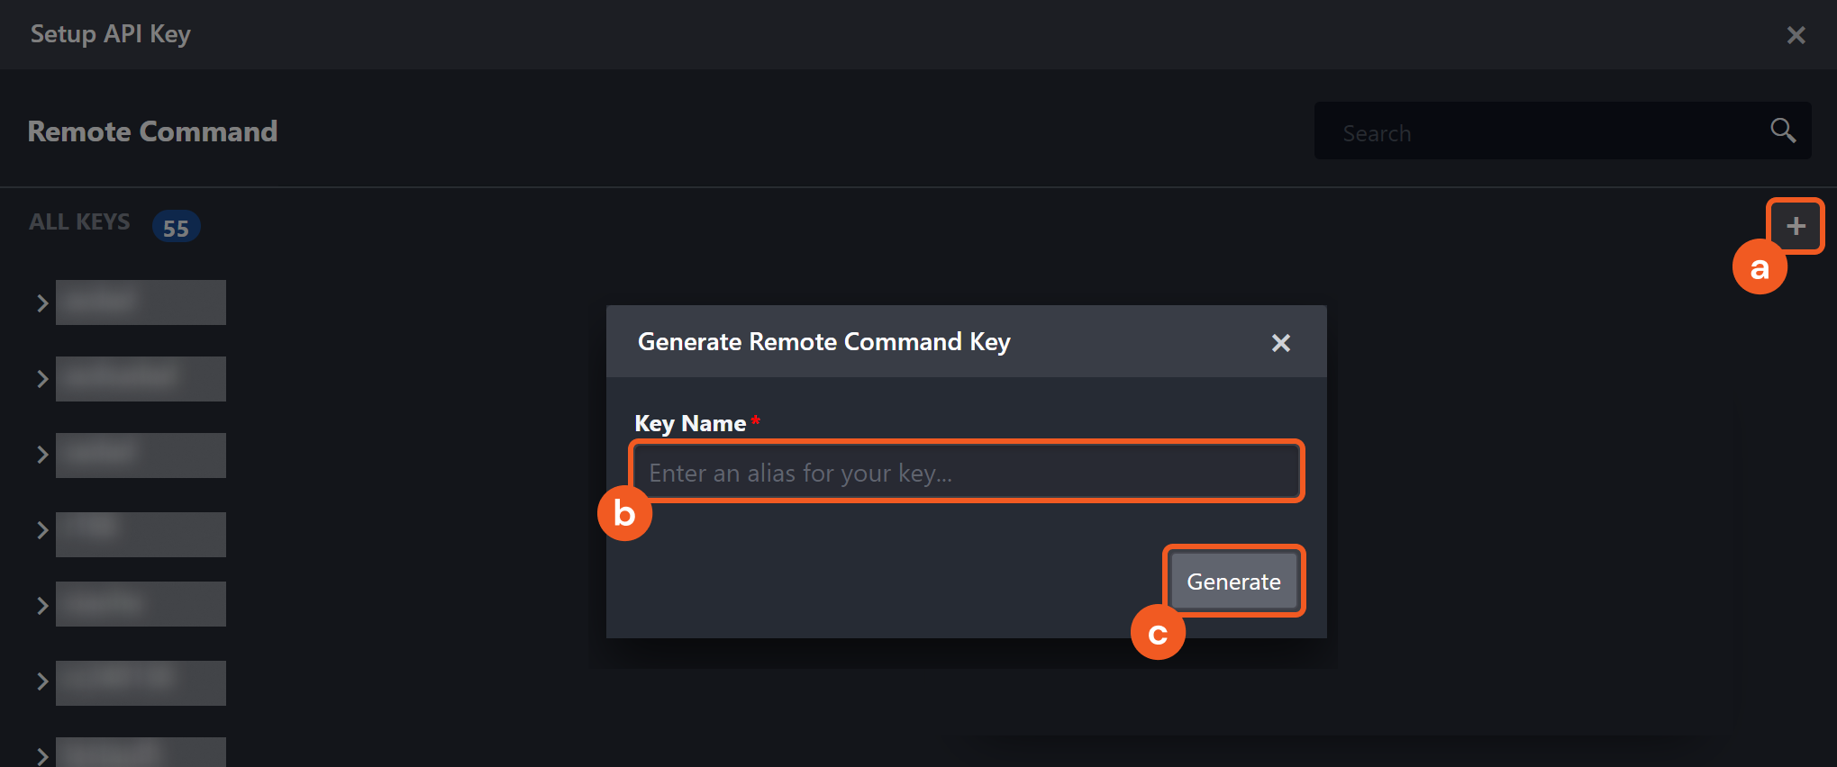Screen dimensions: 1837x767
Task: Expand the seventh key's chevron arrow
Action: pyautogui.click(x=41, y=755)
